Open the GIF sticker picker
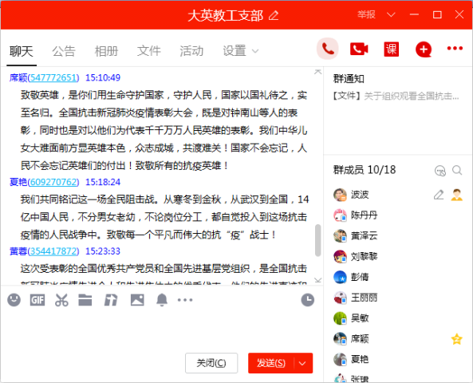The height and width of the screenshot is (383, 473). 37,300
